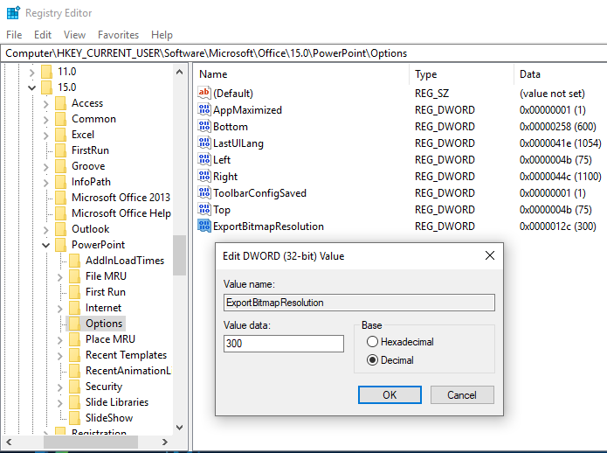Expand the Recent Templates key node

60,356
